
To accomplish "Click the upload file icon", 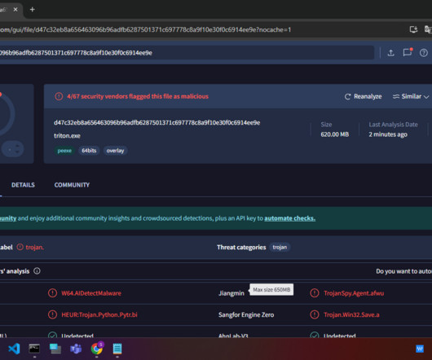I will point(390,53).
